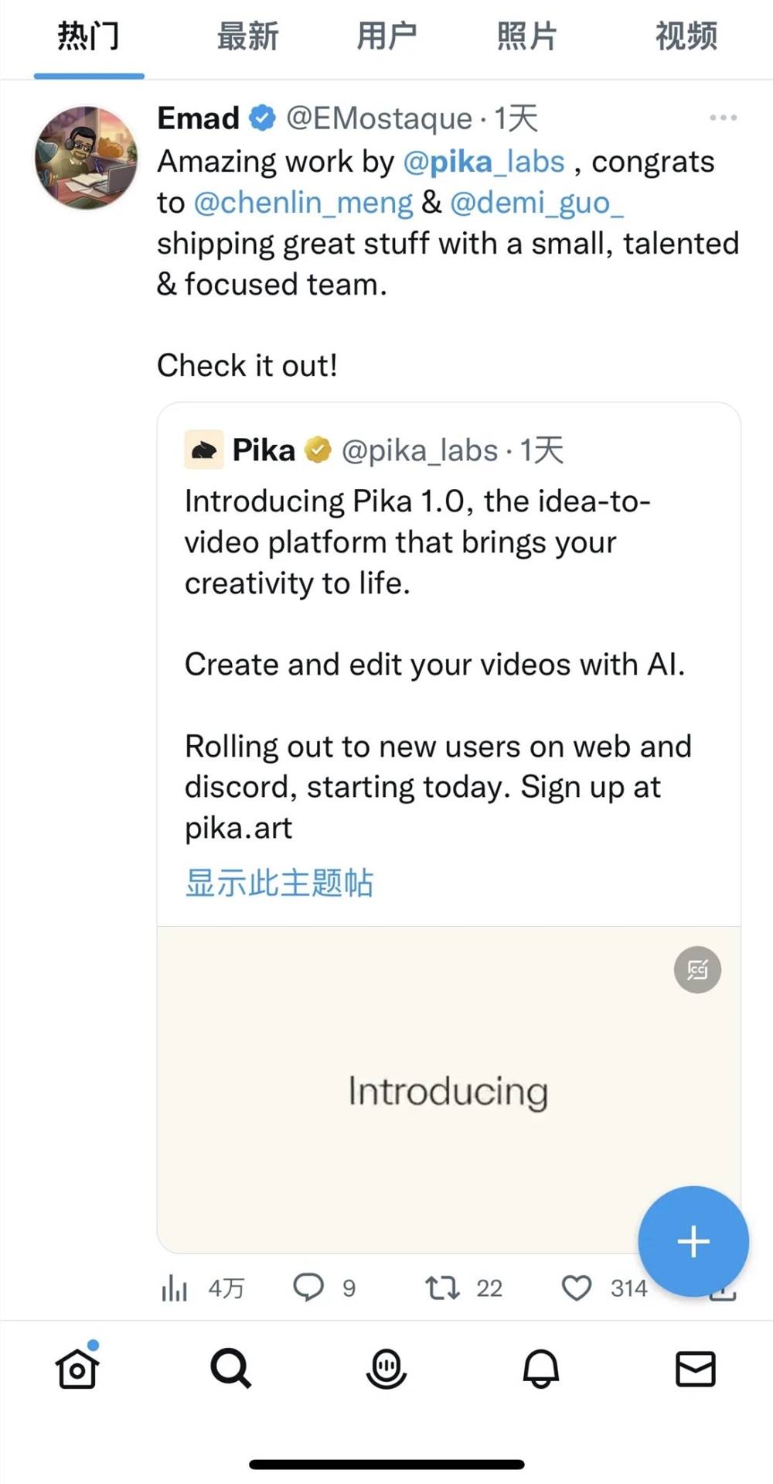Image resolution: width=773 pixels, height=1484 pixels.
Task: Retweet using the repost icon
Action: point(442,1287)
